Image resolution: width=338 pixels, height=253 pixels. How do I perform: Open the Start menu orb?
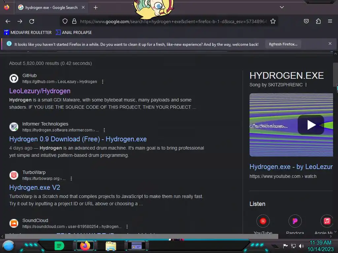pos(9,246)
